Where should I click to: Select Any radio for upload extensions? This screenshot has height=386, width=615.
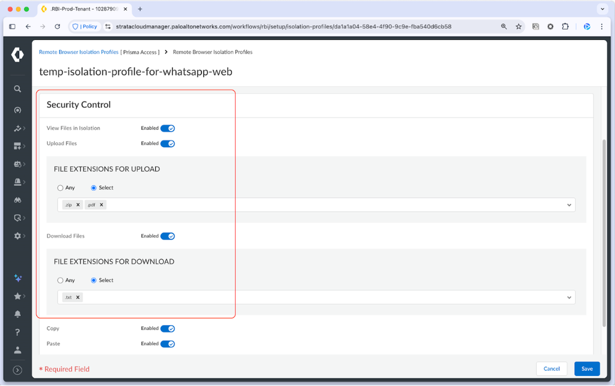tap(60, 188)
